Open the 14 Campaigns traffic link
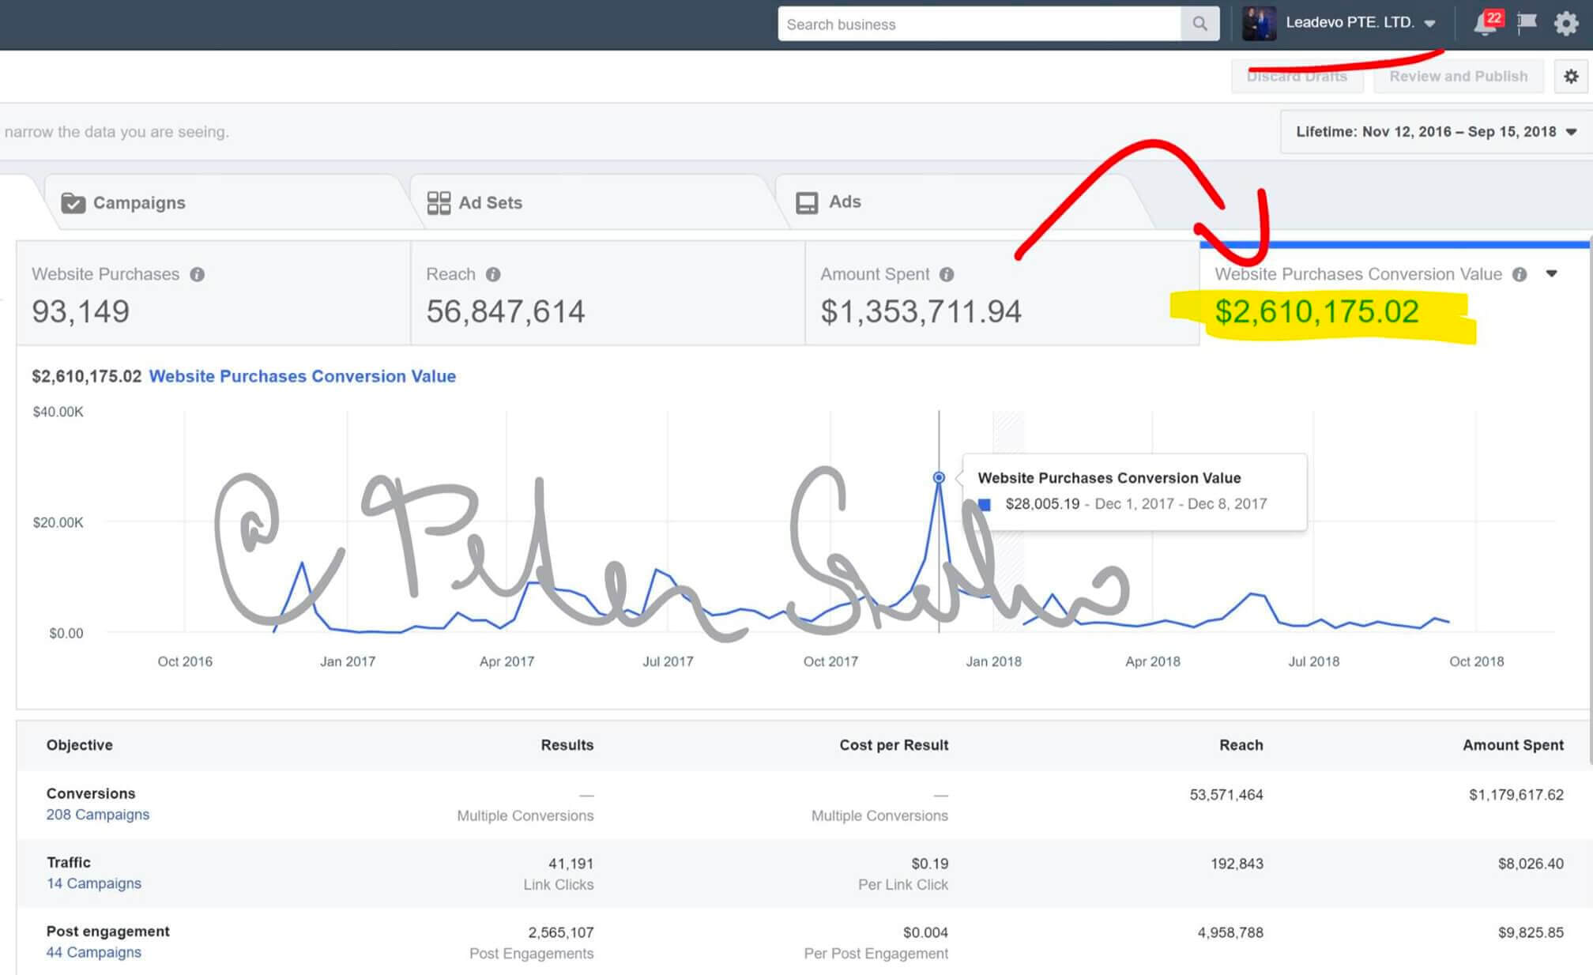This screenshot has width=1593, height=975. click(x=93, y=883)
